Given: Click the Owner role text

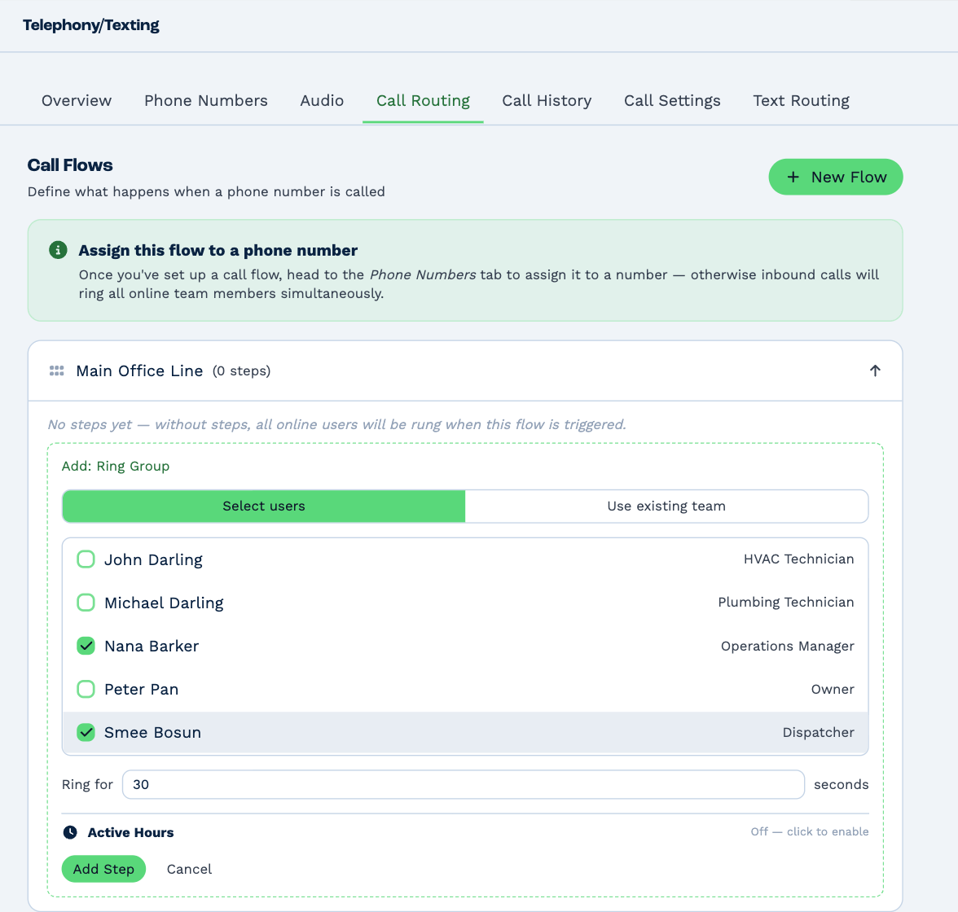Looking at the screenshot, I should pos(833,689).
